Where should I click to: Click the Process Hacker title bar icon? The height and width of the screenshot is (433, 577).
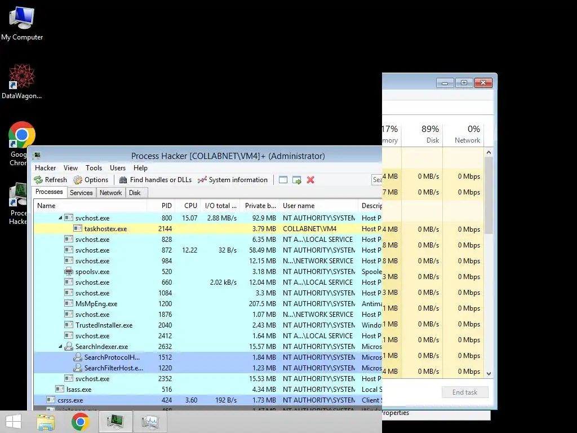[x=37, y=156]
